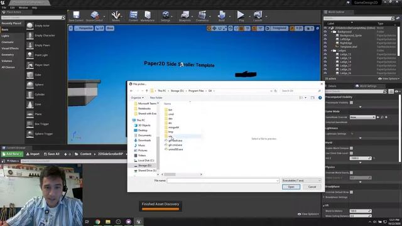This screenshot has width=402, height=226.
Task: Click New folder in File picker
Action: [156, 98]
